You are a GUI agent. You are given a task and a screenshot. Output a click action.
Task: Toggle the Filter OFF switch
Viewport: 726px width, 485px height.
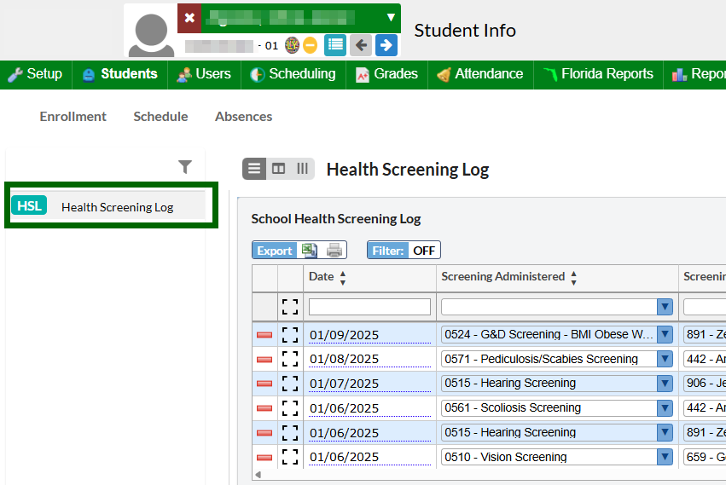(x=404, y=251)
